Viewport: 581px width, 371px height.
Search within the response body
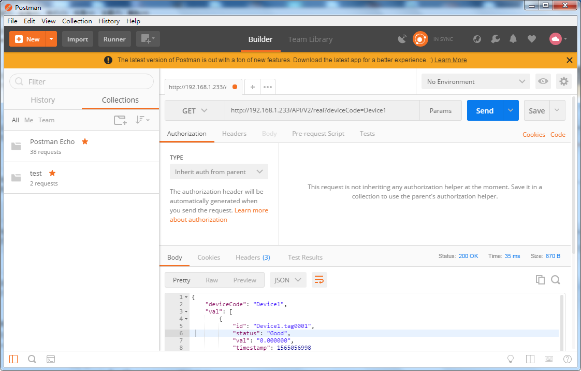[x=556, y=280]
